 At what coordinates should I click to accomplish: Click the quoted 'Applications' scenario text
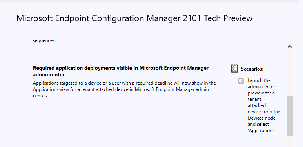click(261, 131)
